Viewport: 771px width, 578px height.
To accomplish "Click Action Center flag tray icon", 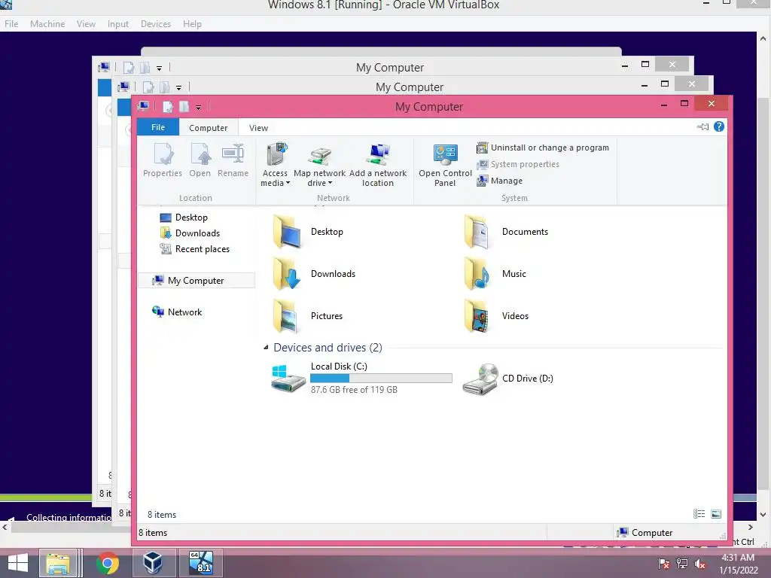I will 663,564.
